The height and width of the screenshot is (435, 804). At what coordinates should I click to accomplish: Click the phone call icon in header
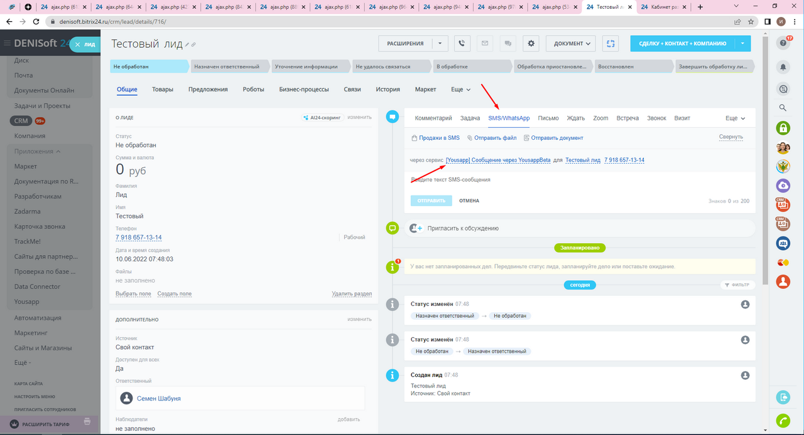(x=462, y=44)
